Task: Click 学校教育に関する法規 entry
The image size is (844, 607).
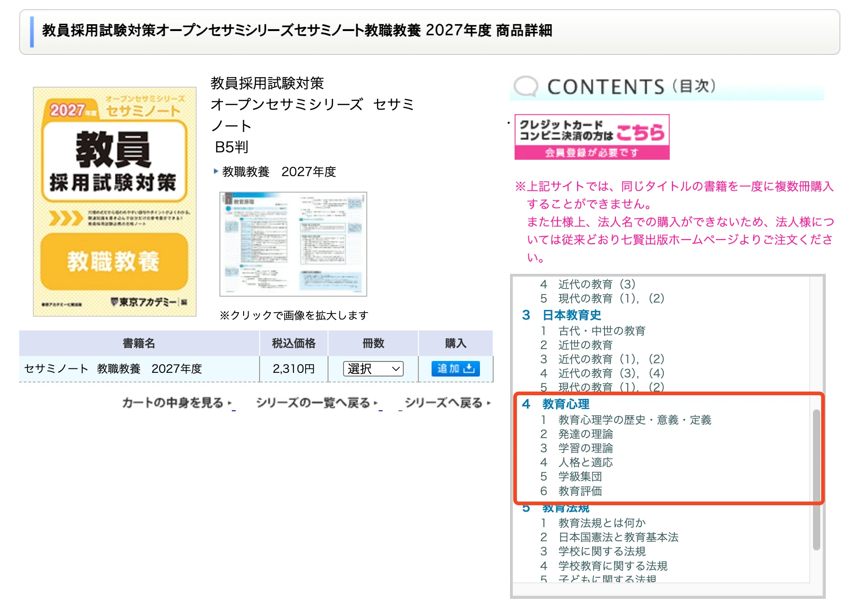Action: (613, 566)
